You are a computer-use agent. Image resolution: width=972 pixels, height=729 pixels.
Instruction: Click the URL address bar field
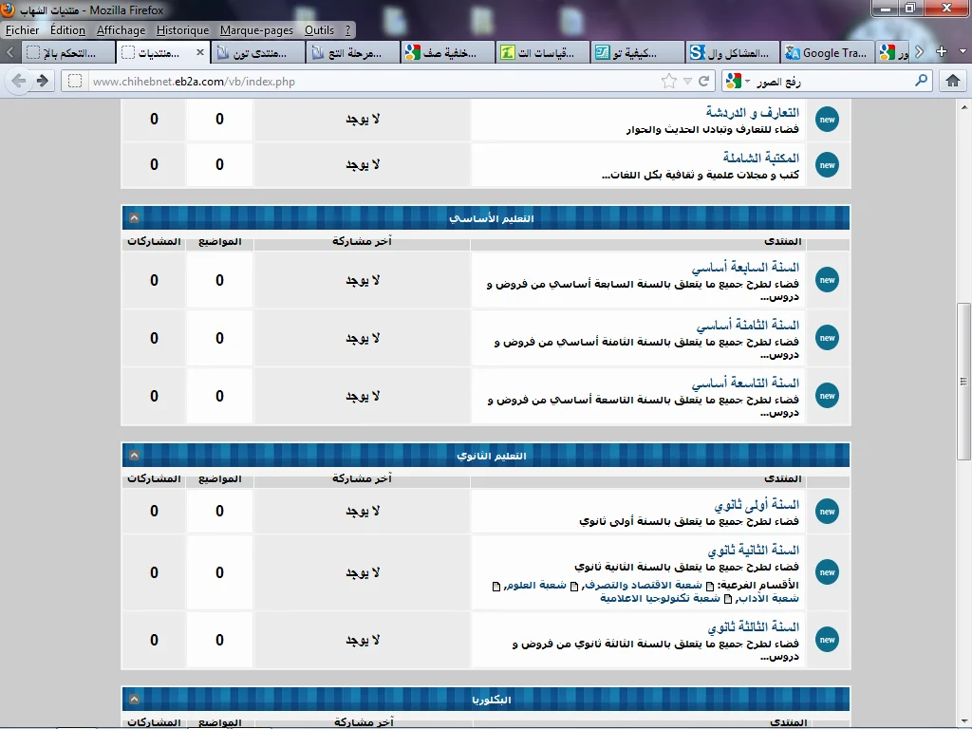click(x=370, y=82)
